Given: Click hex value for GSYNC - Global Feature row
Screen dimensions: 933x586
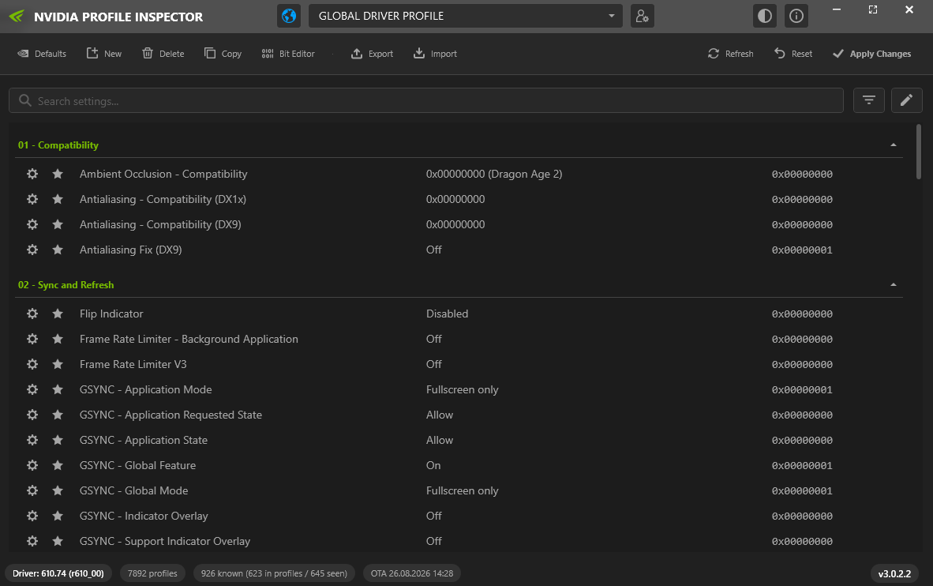Looking at the screenshot, I should pos(802,466).
